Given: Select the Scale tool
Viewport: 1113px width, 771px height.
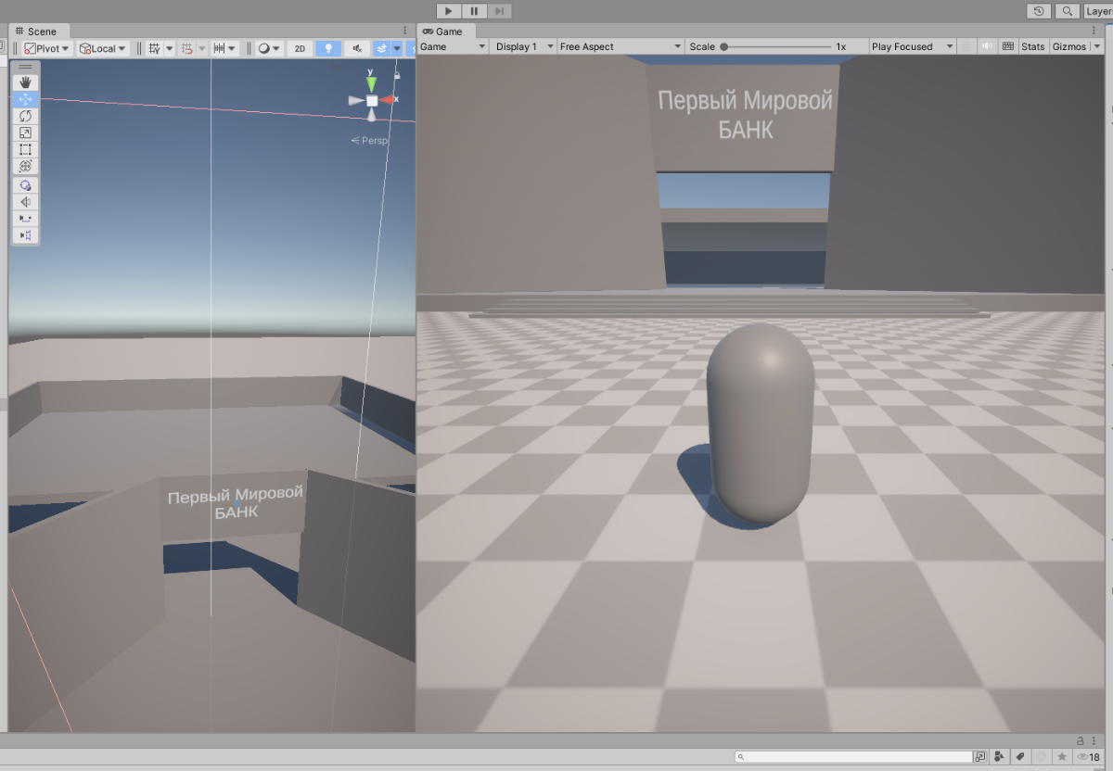Looking at the screenshot, I should pos(25,133).
